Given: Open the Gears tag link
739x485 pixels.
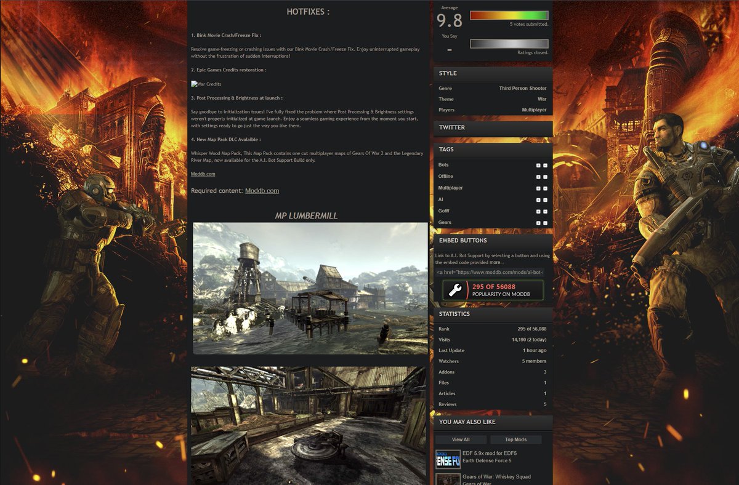Looking at the screenshot, I should click(x=445, y=222).
